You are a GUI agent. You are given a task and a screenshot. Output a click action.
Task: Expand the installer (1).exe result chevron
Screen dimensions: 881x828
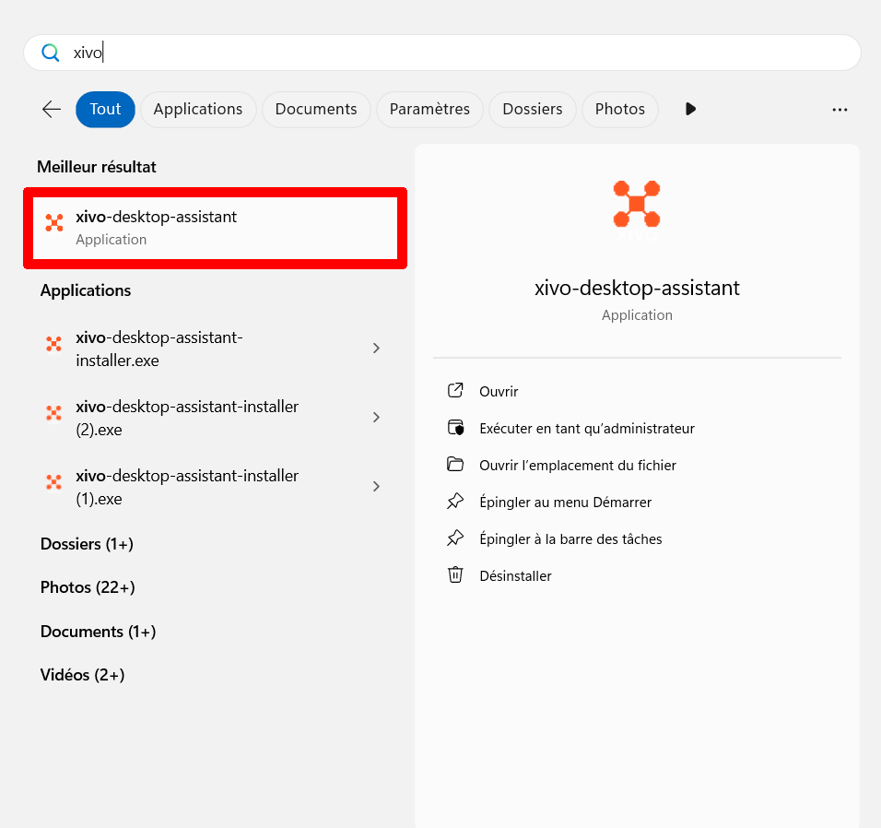click(x=376, y=487)
